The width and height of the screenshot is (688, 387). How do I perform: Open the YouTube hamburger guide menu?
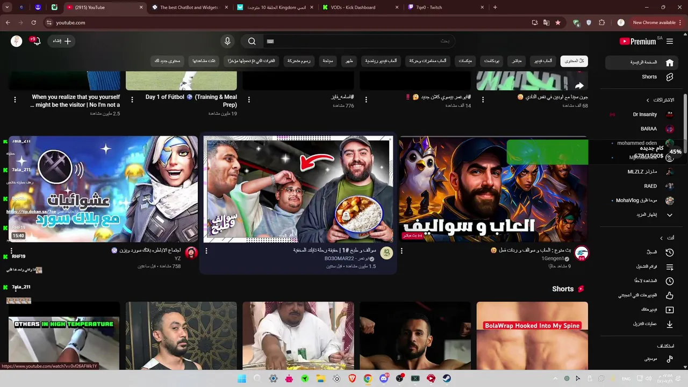click(670, 41)
